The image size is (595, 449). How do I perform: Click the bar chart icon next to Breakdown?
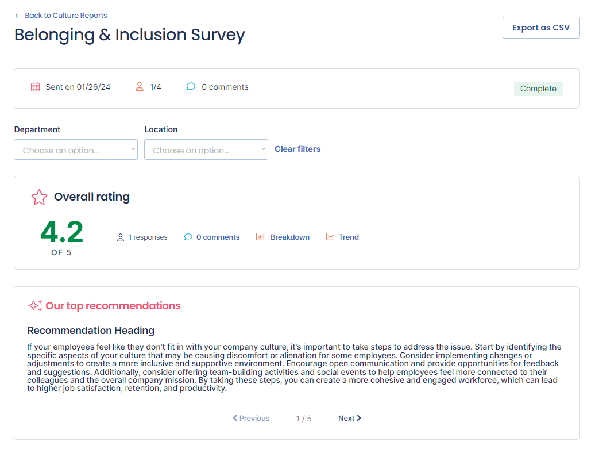click(260, 237)
